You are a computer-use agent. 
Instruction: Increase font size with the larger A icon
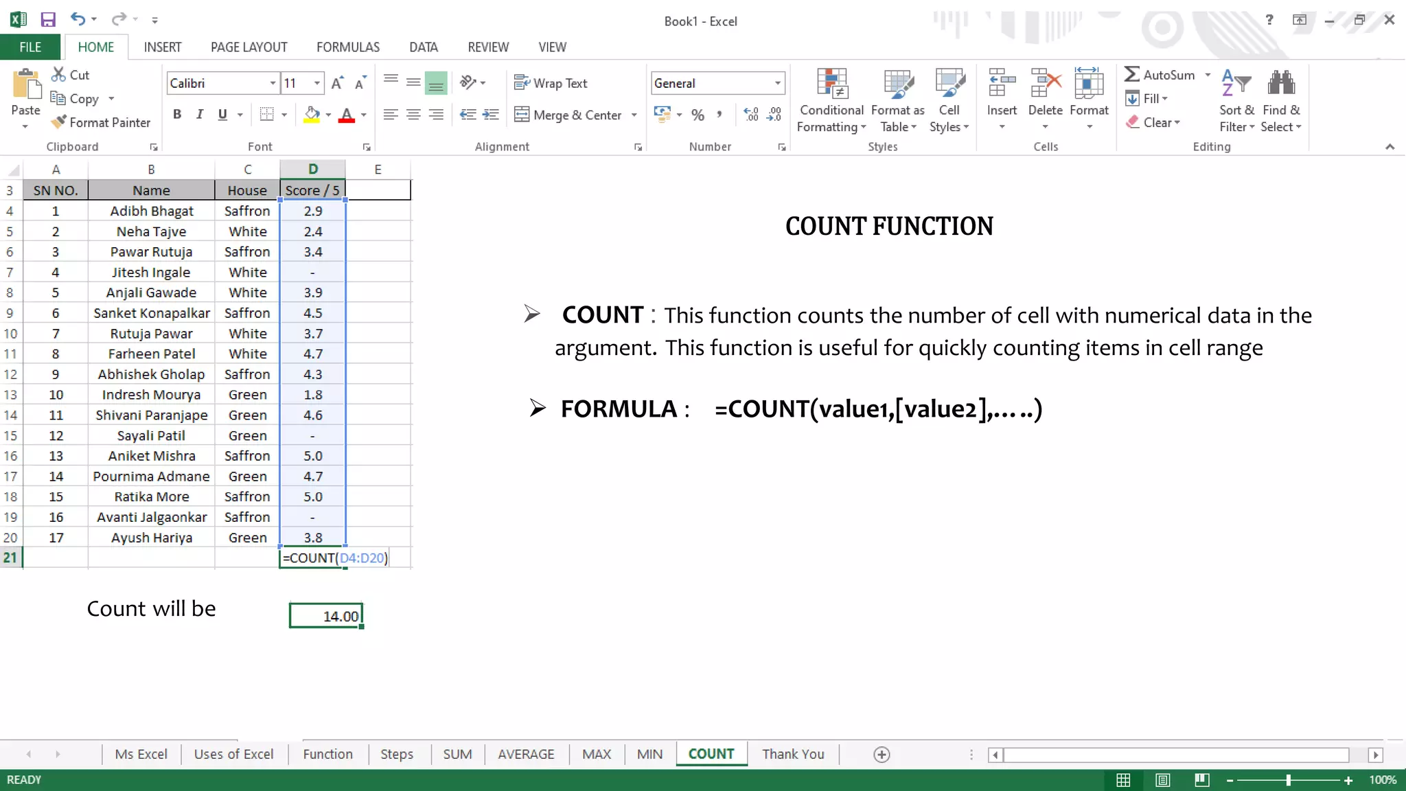point(336,83)
